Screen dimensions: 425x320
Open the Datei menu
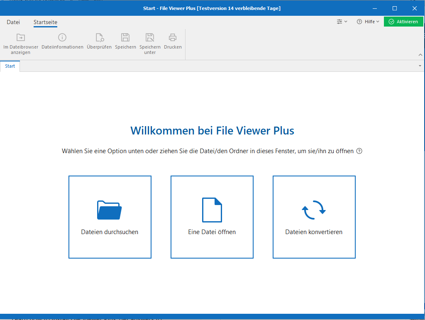click(x=13, y=22)
